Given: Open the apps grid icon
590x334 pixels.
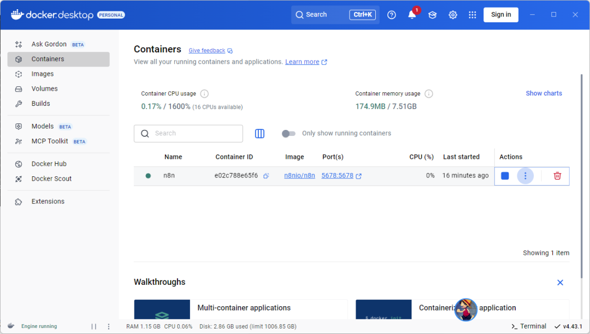Looking at the screenshot, I should [472, 15].
